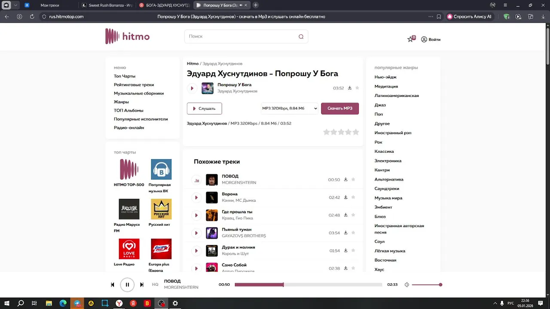The width and height of the screenshot is (550, 309).
Task: Open the MP3 320Kbps quality dropdown
Action: (290, 109)
